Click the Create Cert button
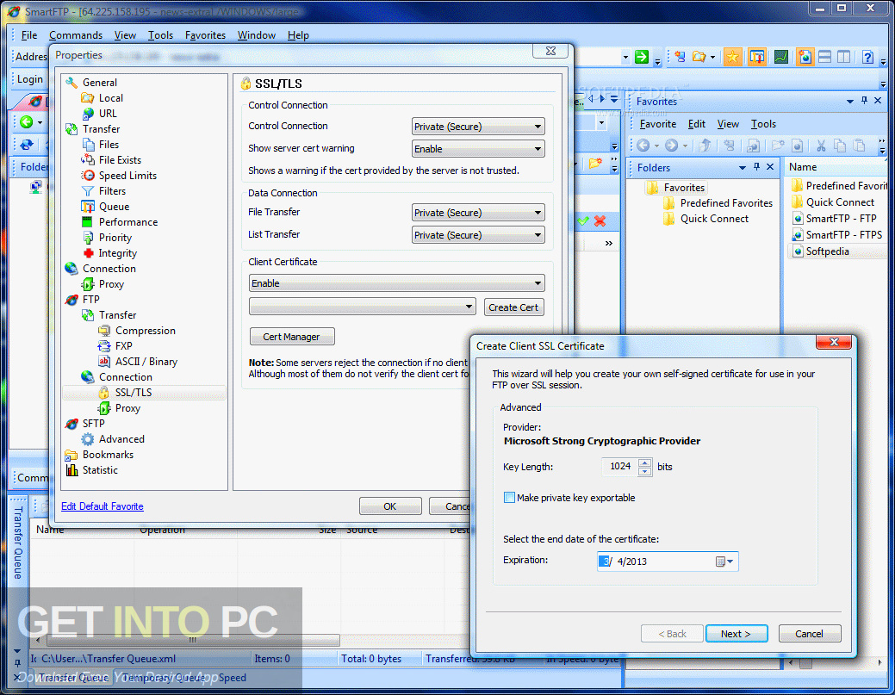 (513, 307)
